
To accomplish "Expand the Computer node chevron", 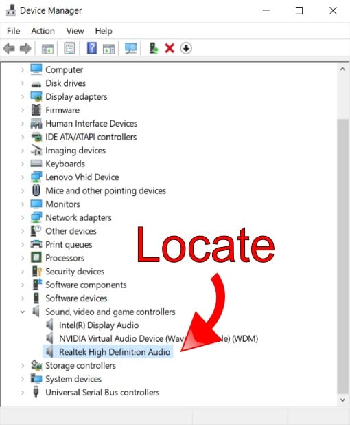I will [23, 70].
